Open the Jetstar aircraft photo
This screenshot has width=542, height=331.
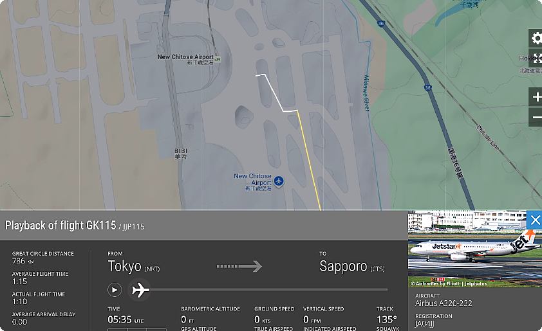[x=474, y=249]
